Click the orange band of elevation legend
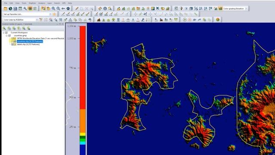Viewport: 275px width, 155px height. pos(82,121)
